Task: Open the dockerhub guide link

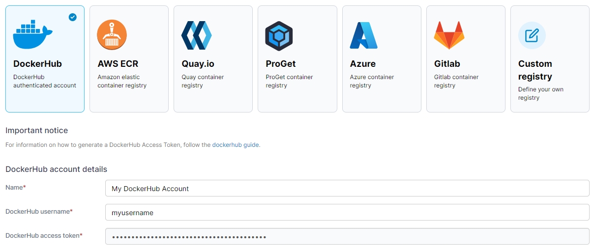Action: coord(236,145)
